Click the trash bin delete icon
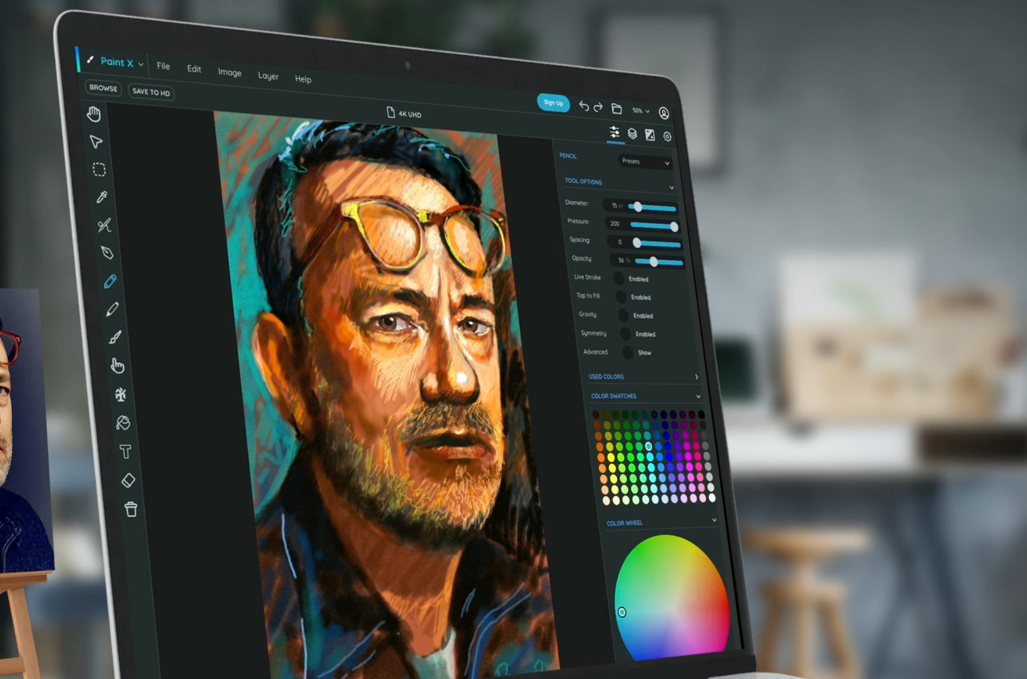1027x679 pixels. [131, 509]
